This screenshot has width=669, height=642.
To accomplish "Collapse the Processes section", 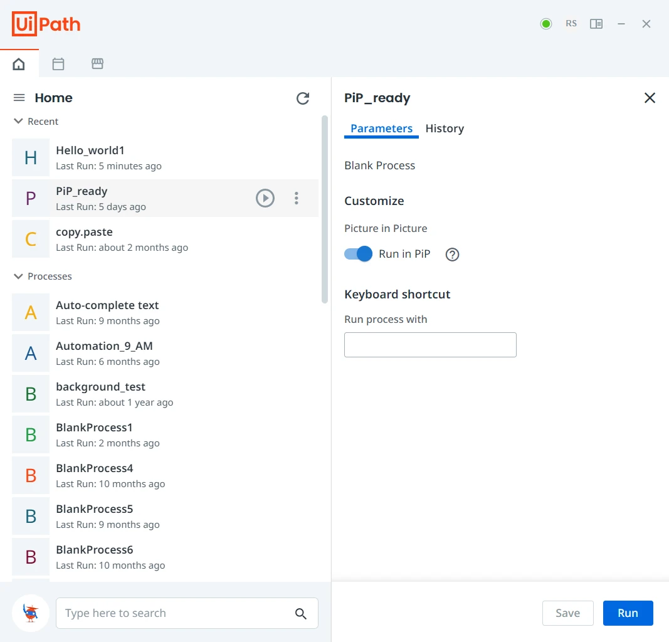I will click(x=18, y=276).
